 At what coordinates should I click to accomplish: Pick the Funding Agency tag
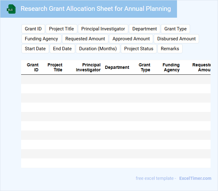tap(41, 39)
